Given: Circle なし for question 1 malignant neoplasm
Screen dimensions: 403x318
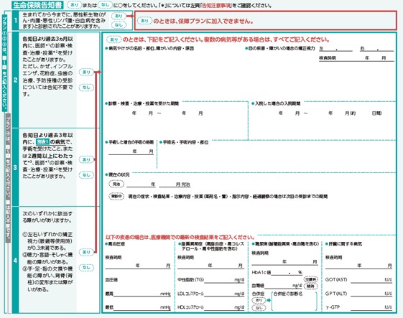Looking at the screenshot, I should (x=119, y=25).
